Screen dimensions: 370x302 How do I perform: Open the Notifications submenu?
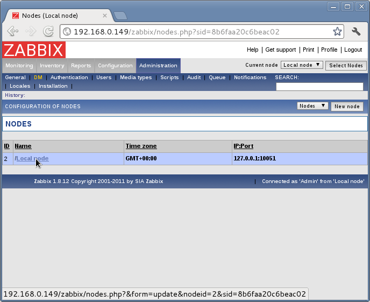coord(250,78)
